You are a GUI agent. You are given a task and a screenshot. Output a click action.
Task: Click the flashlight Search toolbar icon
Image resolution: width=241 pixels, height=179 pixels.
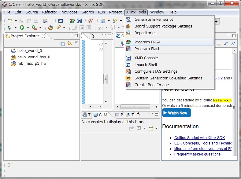tap(58, 27)
